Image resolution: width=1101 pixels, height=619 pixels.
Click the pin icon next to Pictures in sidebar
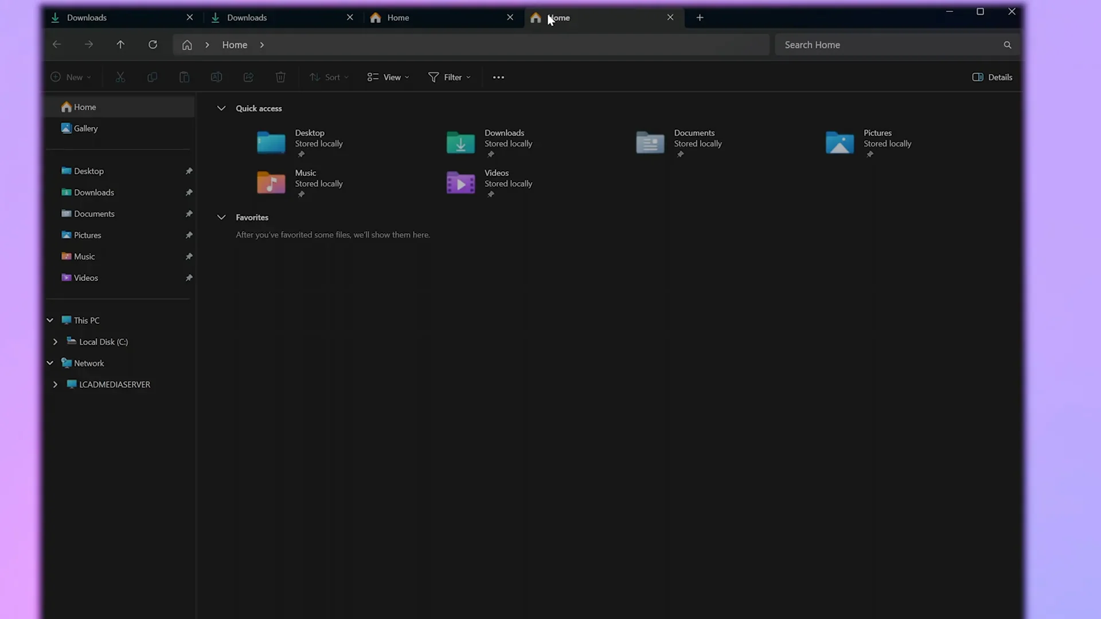pyautogui.click(x=189, y=235)
